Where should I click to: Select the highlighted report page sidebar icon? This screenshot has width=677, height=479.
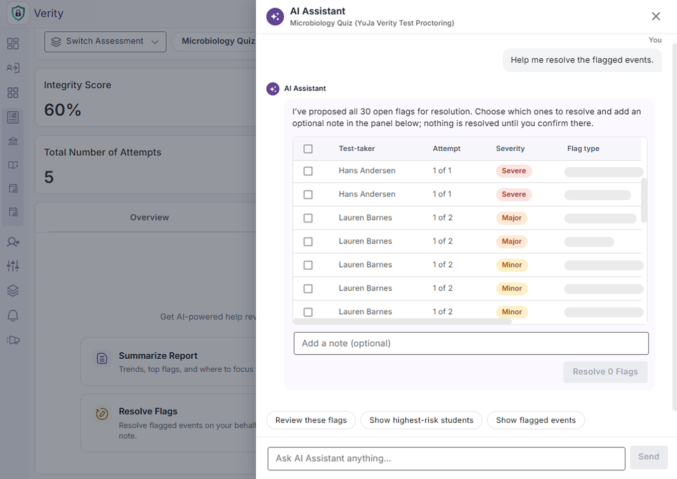(13, 117)
